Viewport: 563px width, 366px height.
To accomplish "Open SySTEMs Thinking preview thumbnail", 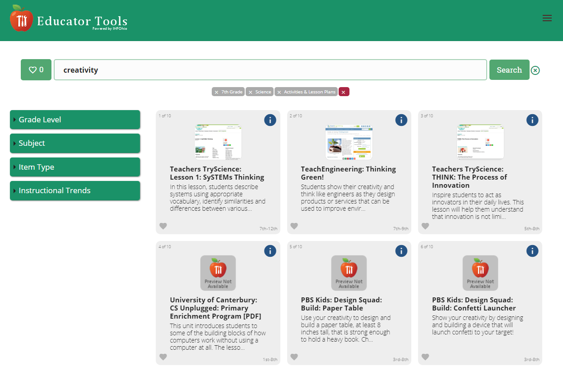I will point(218,142).
